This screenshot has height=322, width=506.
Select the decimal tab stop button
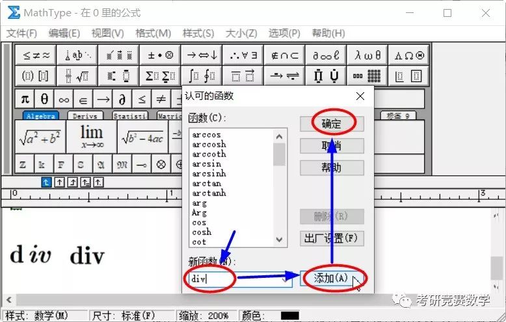point(98,182)
